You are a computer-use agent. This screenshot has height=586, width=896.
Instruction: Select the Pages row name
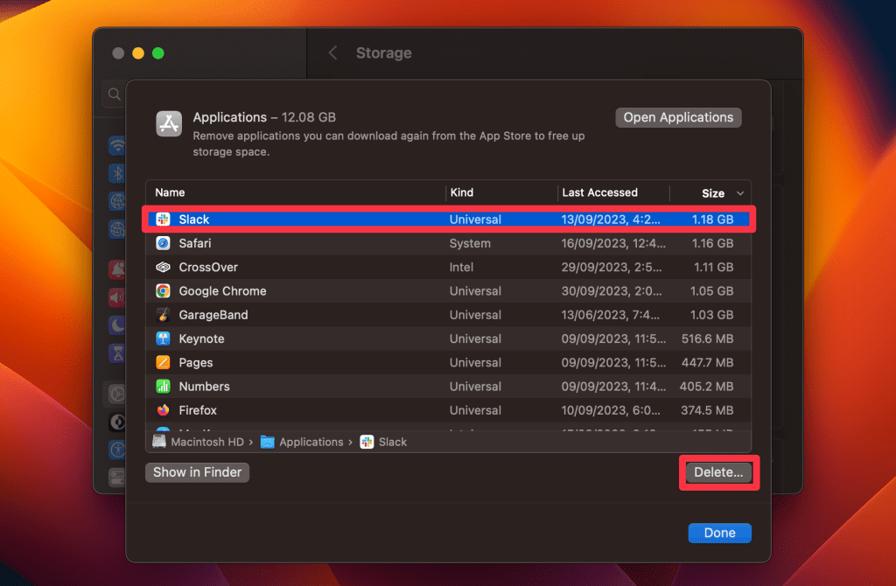195,363
